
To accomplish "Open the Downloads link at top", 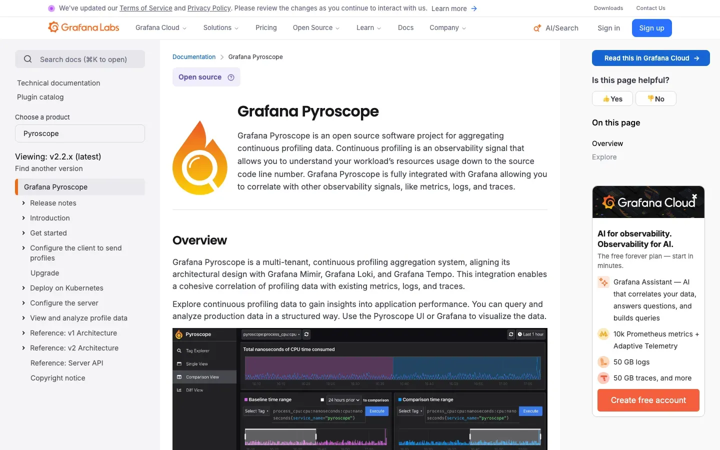I will point(608,8).
